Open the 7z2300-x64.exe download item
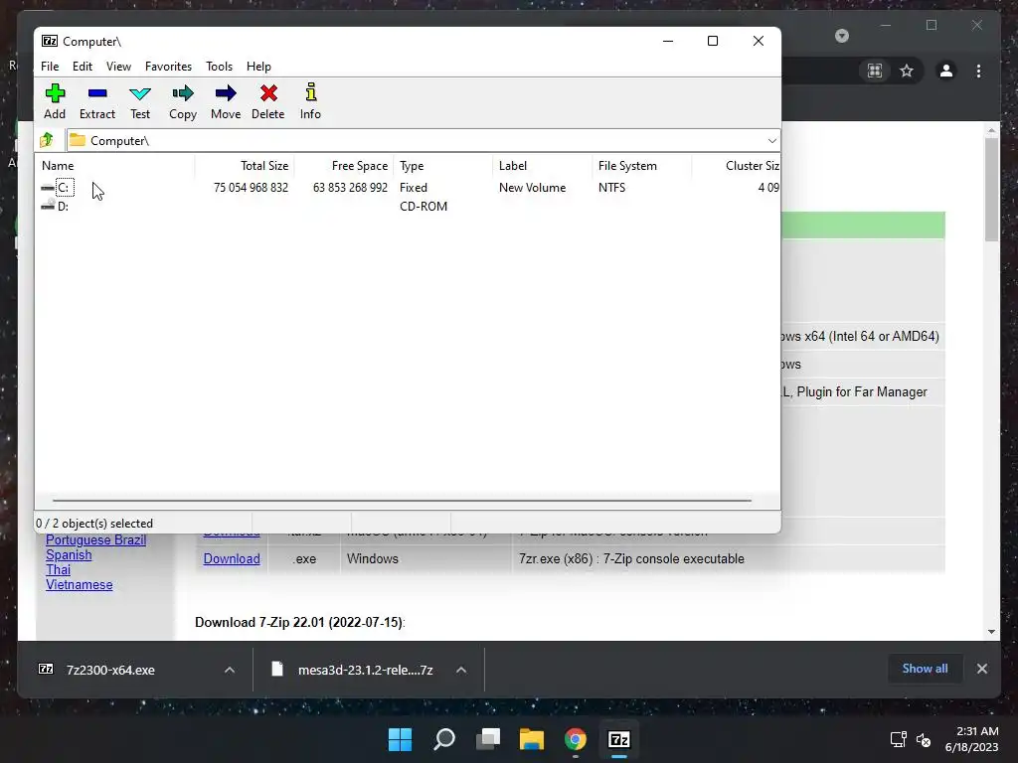This screenshot has height=763, width=1018. [x=110, y=670]
